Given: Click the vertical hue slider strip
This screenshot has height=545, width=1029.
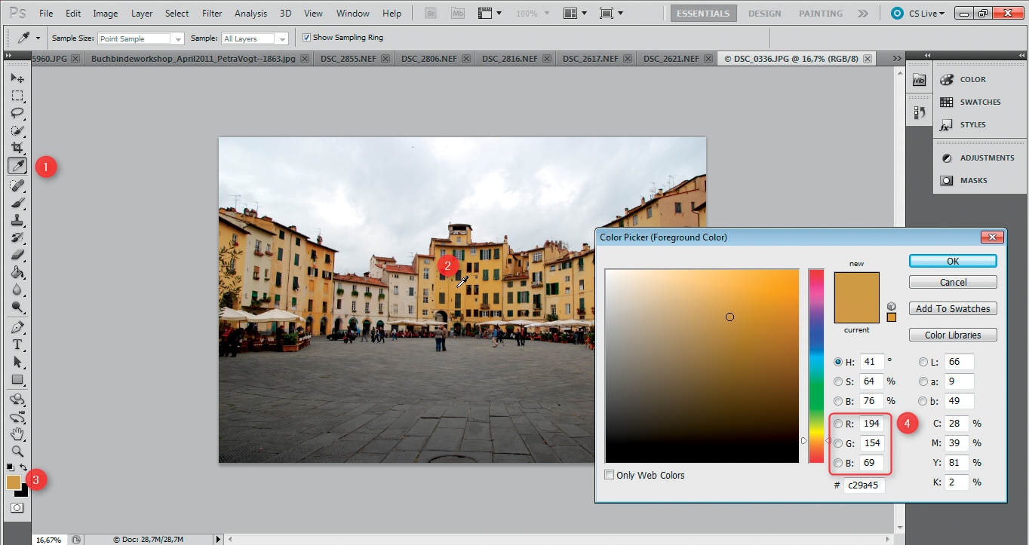Looking at the screenshot, I should [x=816, y=366].
